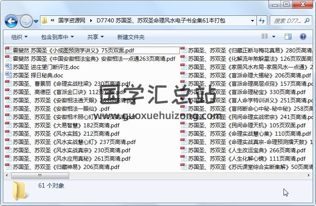The width and height of the screenshot is (316, 206).
Task: Select PDF icon of 家居风水布局
Action: coord(184,67)
